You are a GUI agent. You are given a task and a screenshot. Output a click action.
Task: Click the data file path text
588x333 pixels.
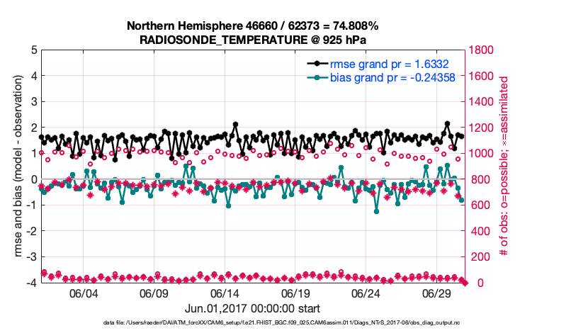[x=252, y=322]
